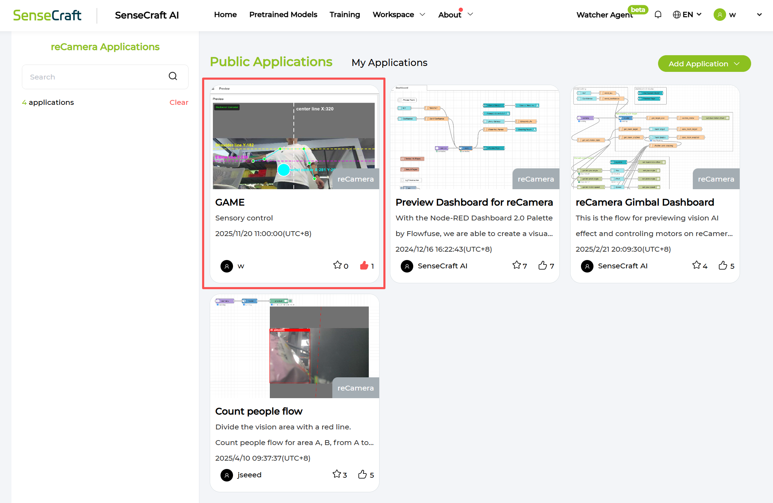Click the search magnifier icon

(173, 76)
